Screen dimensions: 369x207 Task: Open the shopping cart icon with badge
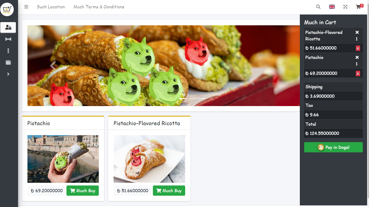tap(359, 7)
